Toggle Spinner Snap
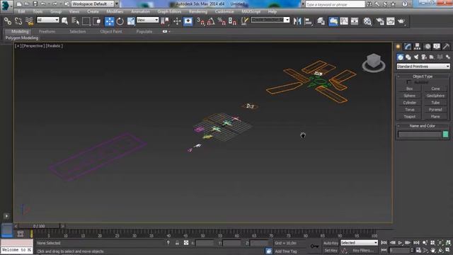This screenshot has height=255, width=453. (232, 21)
